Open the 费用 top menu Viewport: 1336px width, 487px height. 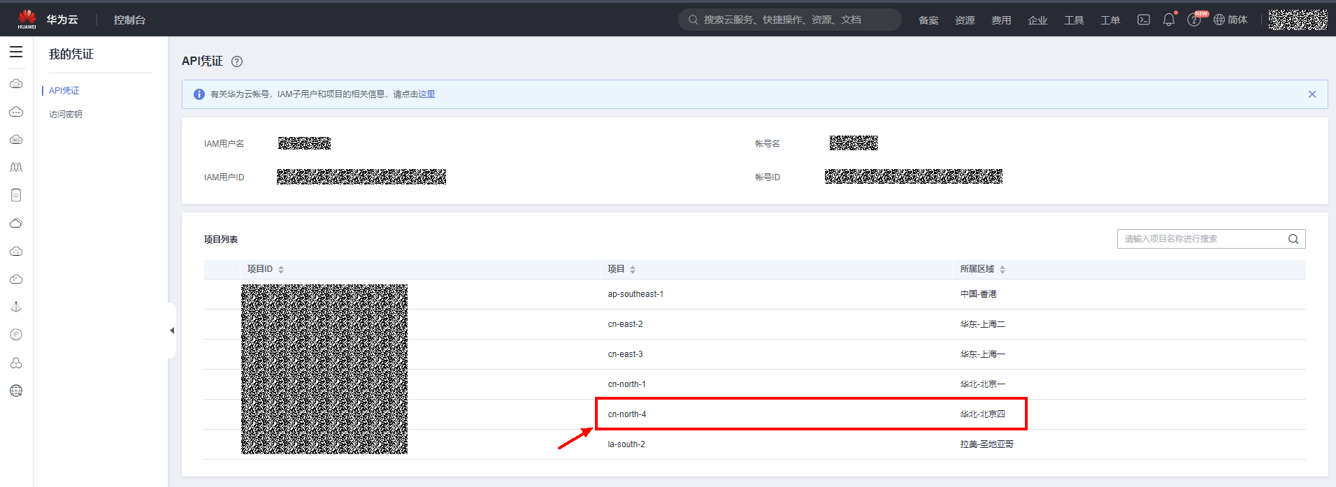(1001, 20)
